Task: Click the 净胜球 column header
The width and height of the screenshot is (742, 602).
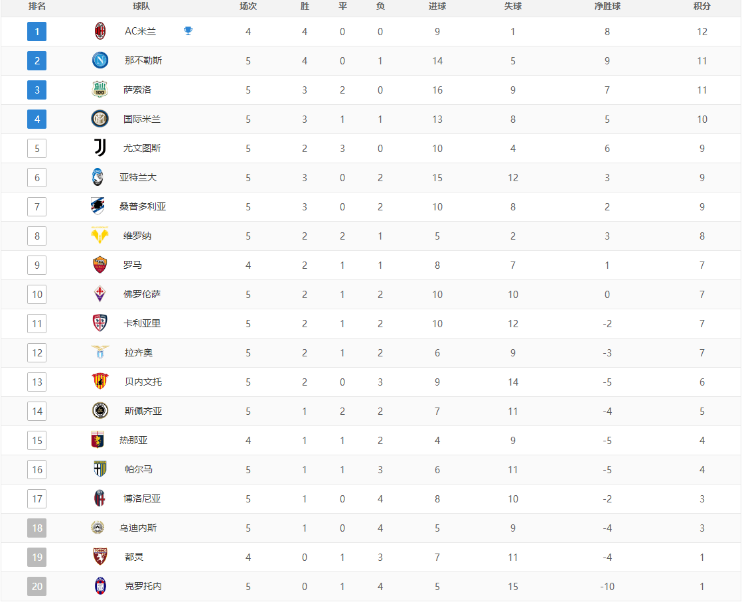Action: pos(607,7)
